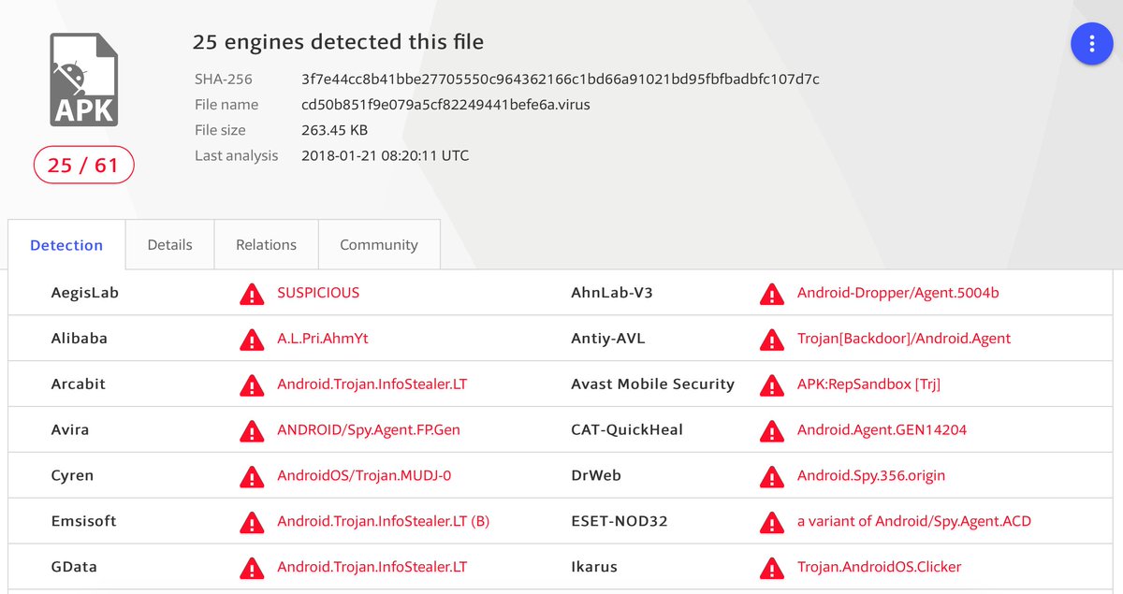Click the Arcabit engine name
Image resolution: width=1123 pixels, height=594 pixels.
point(79,384)
